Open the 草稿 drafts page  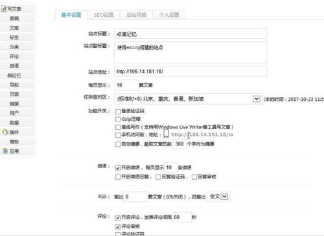tap(14, 18)
